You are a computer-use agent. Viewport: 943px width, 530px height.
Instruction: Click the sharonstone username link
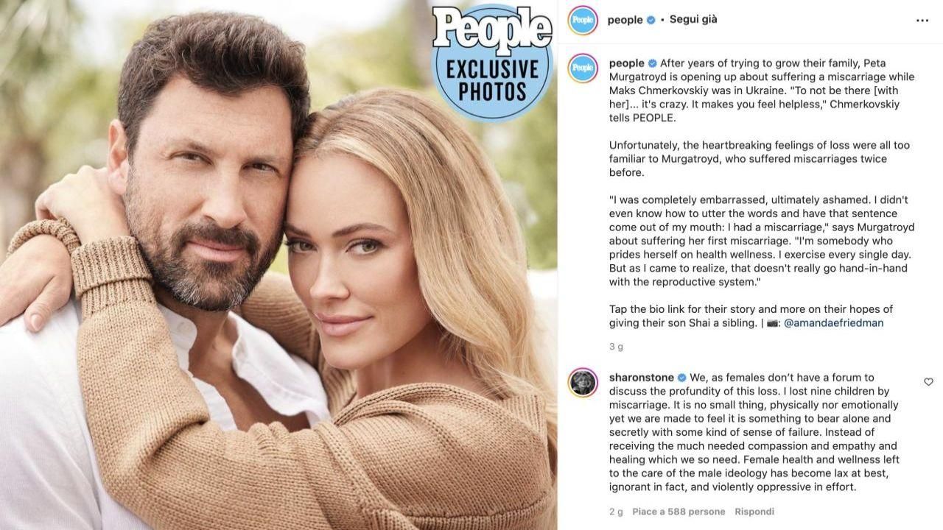641,378
